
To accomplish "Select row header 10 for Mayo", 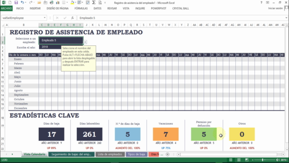I will [3, 77].
